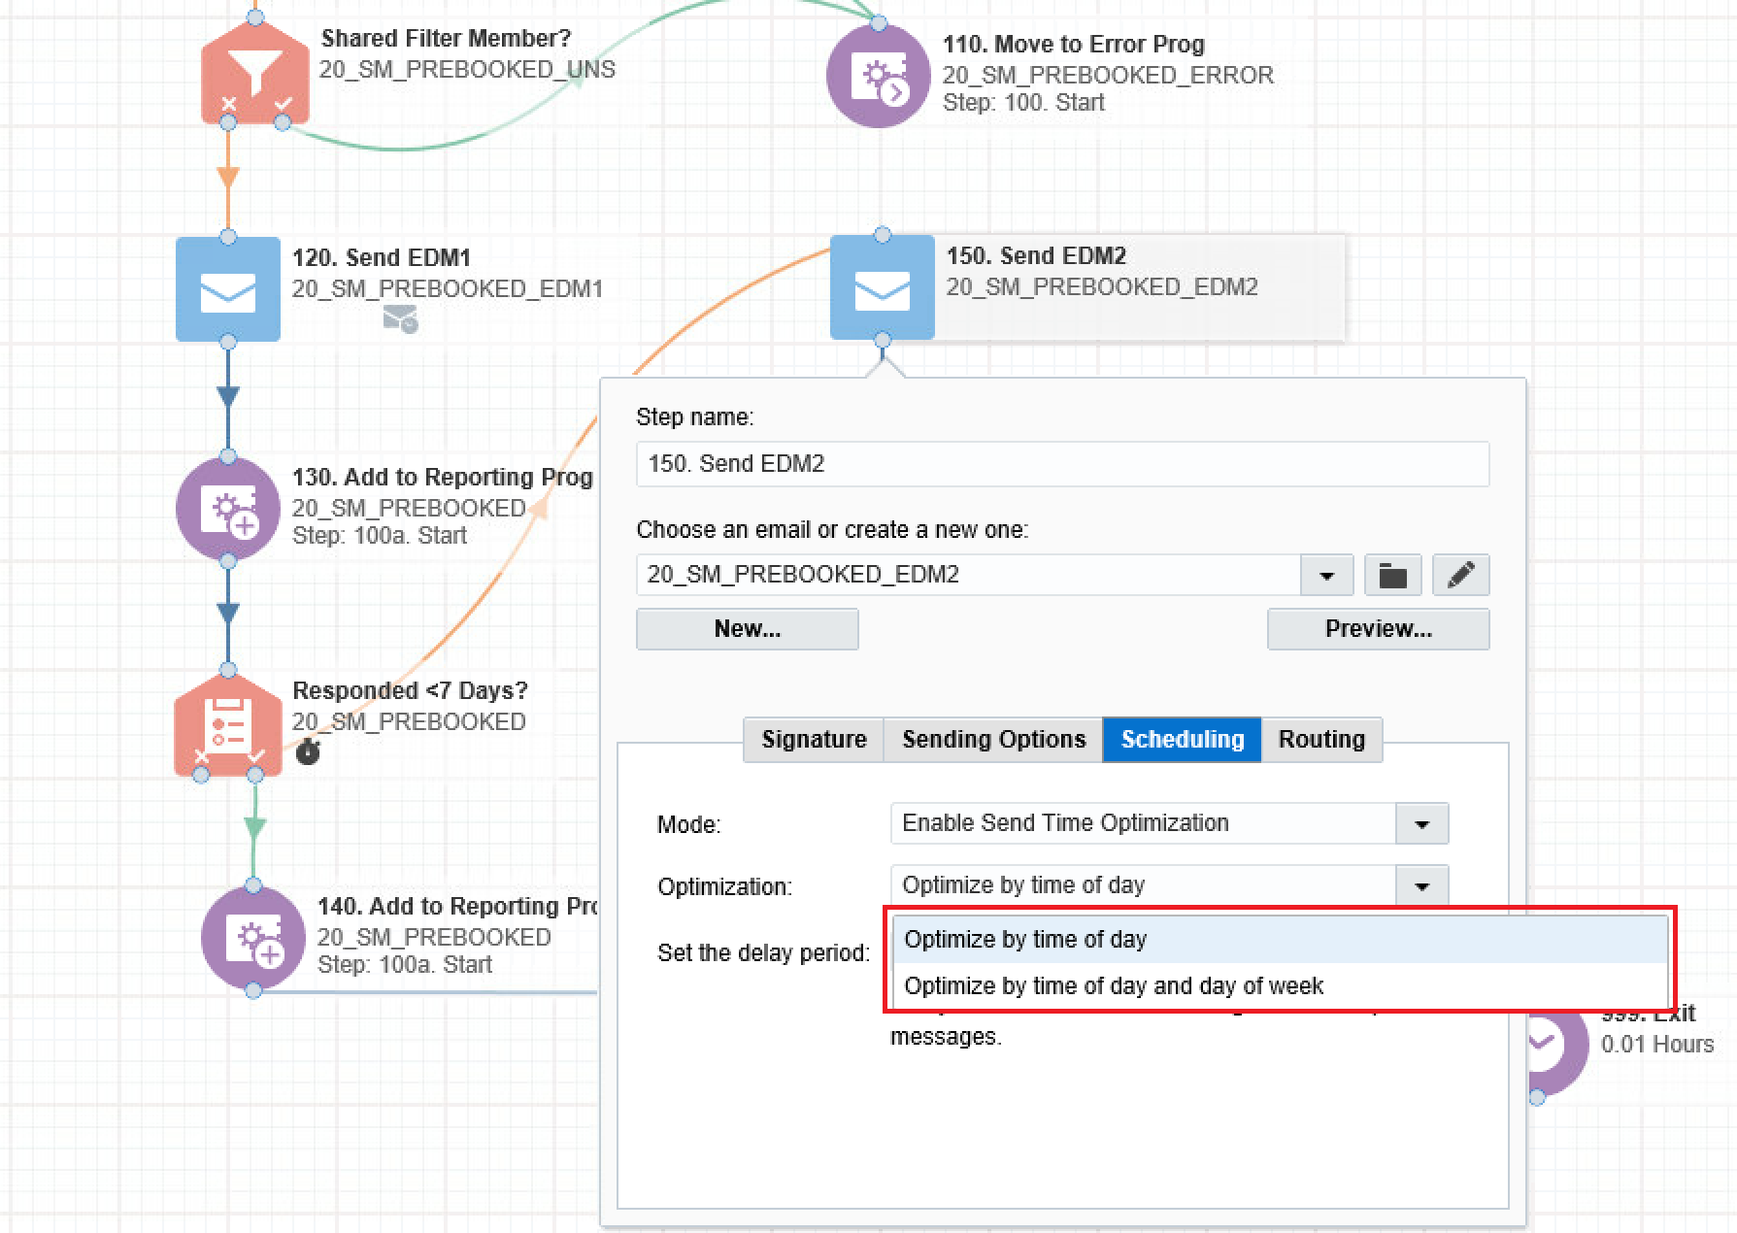The width and height of the screenshot is (1737, 1233).
Task: Click the Step name input field
Action: 1062,464
